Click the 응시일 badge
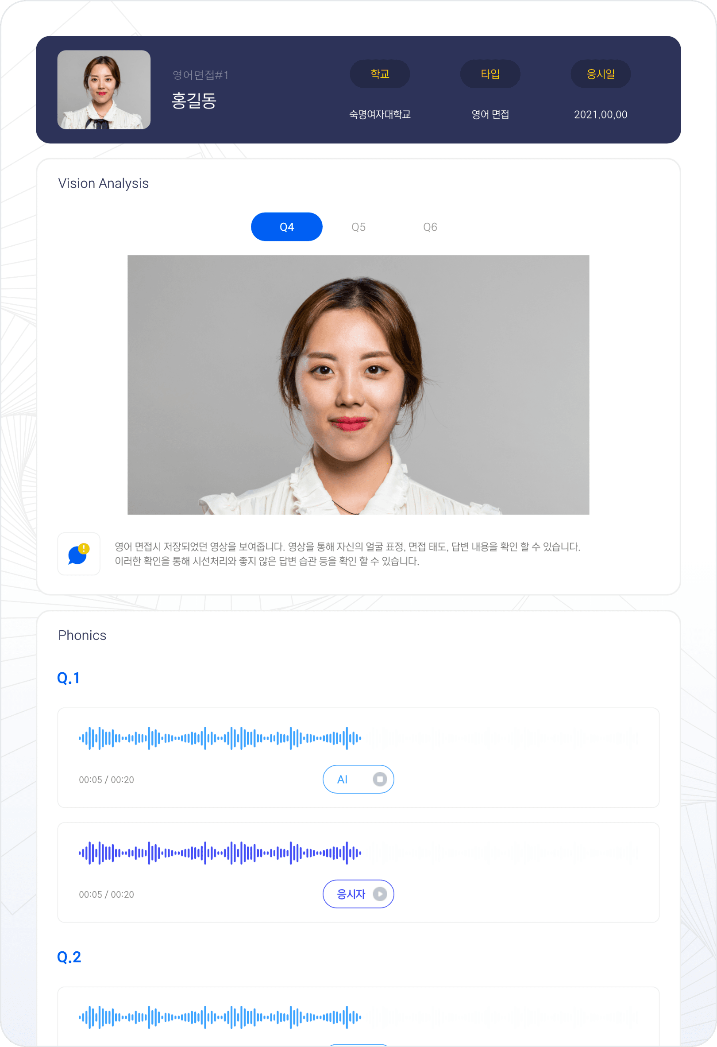717x1047 pixels. click(601, 74)
